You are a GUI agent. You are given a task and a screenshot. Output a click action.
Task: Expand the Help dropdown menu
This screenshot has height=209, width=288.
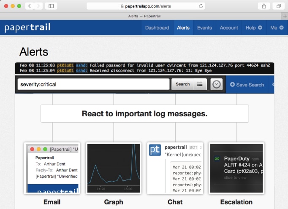[x=254, y=28]
